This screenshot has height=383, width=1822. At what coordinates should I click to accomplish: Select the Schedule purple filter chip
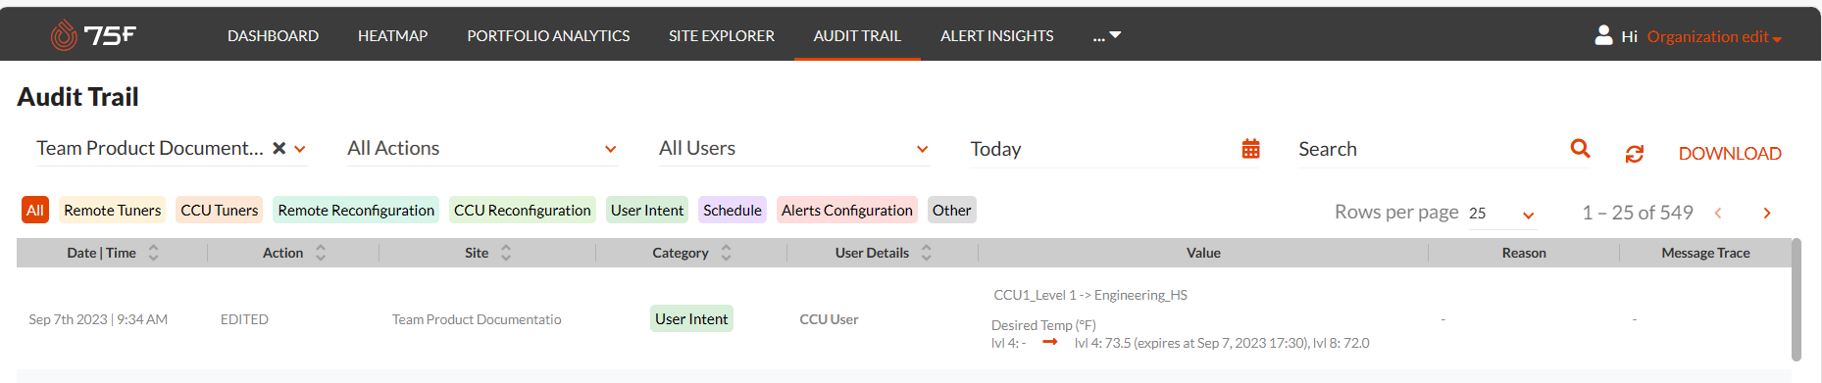click(x=732, y=210)
